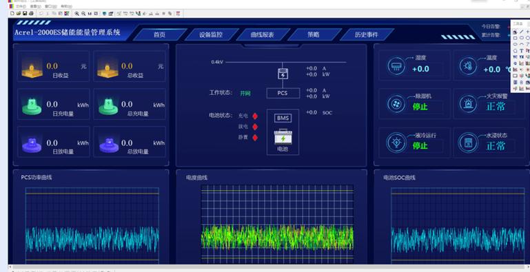The width and height of the screenshot is (530, 272).
Task: Select the rectangle tool in toolbox
Action: coord(515,38)
